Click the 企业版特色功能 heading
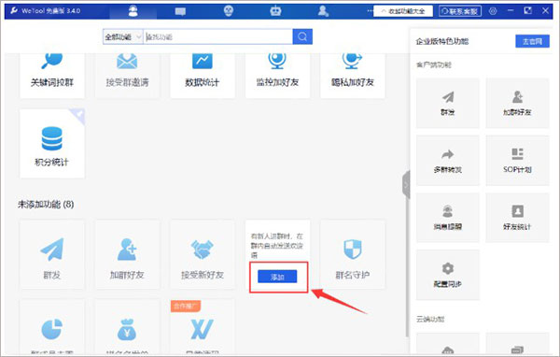 click(441, 41)
